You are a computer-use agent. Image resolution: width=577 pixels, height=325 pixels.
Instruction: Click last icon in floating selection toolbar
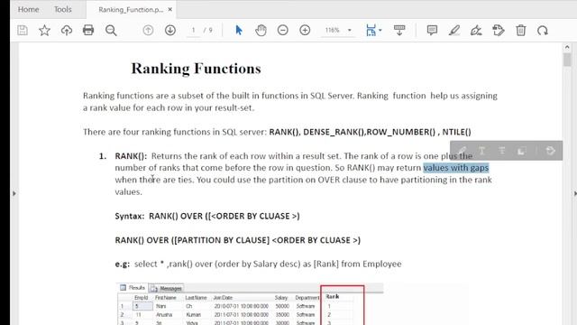pyautogui.click(x=550, y=151)
